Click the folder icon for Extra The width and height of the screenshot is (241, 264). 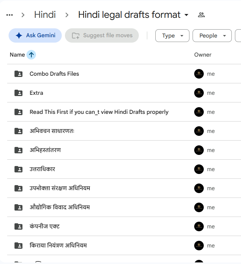(18, 93)
